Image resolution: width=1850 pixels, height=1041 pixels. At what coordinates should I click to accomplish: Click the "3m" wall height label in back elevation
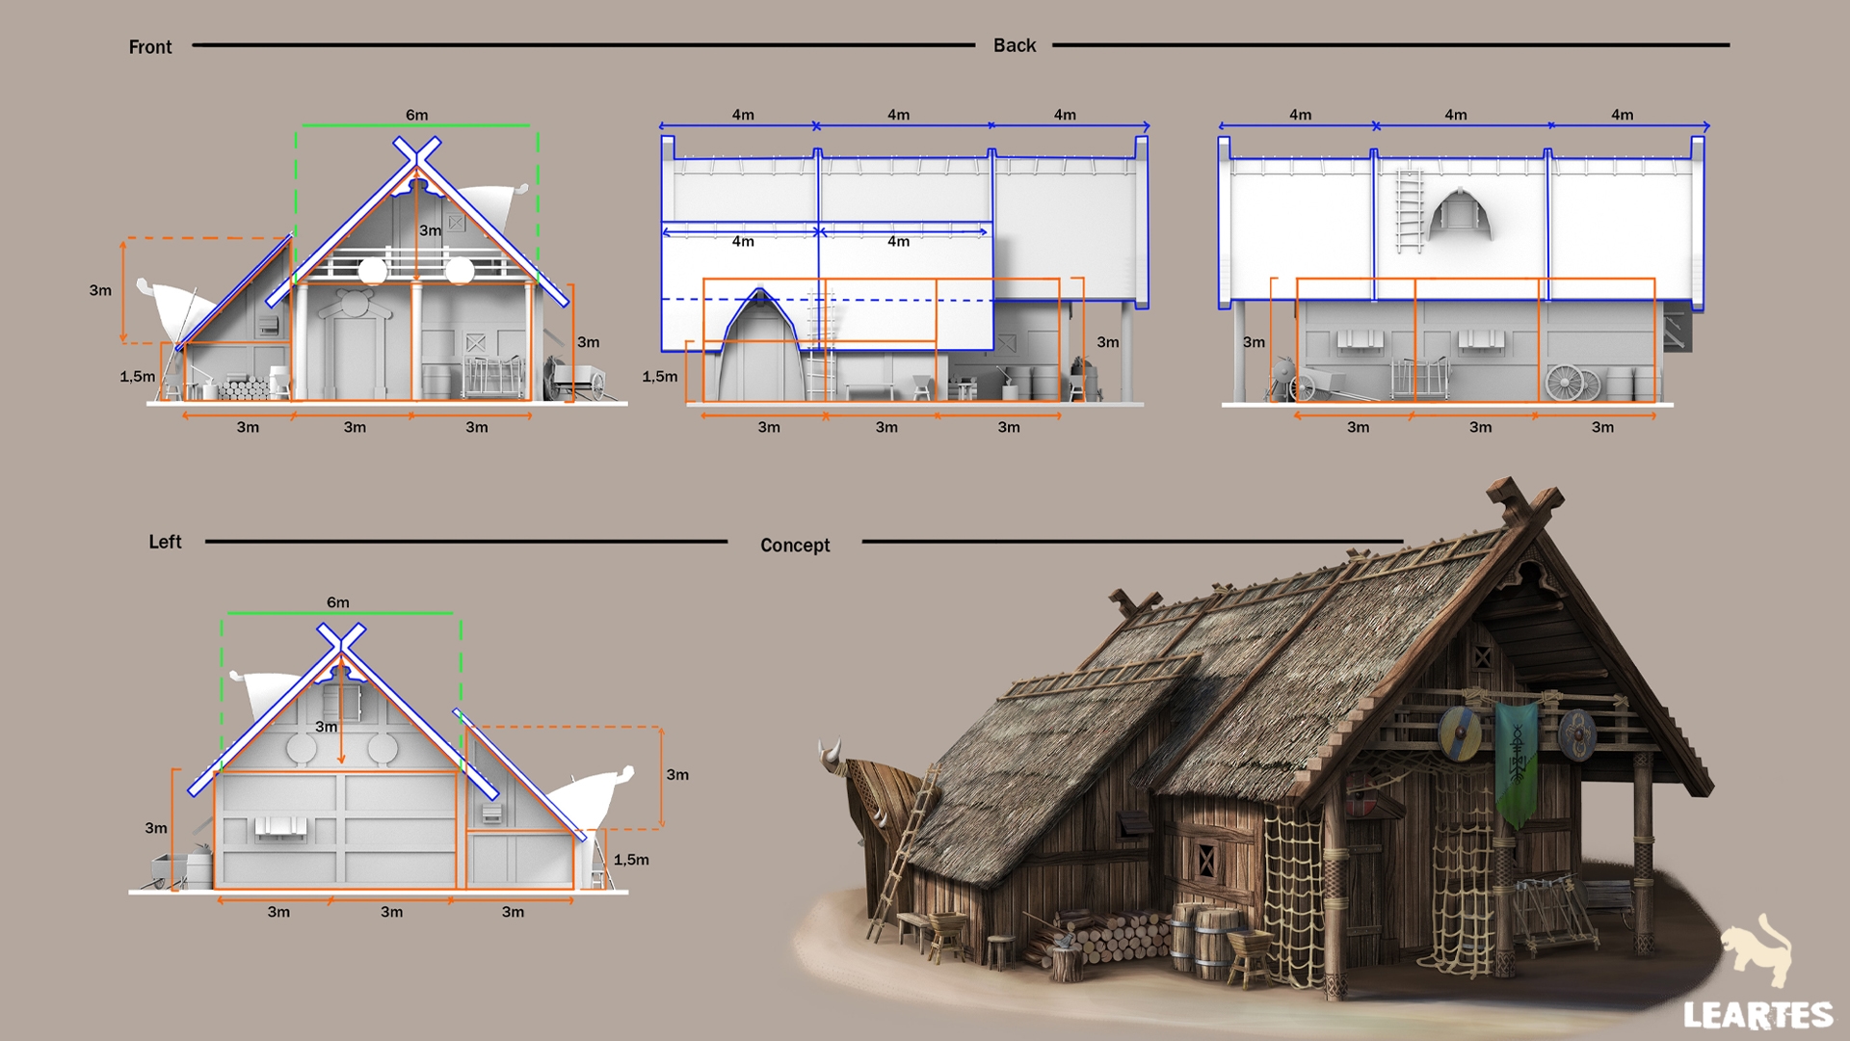pyautogui.click(x=1254, y=342)
